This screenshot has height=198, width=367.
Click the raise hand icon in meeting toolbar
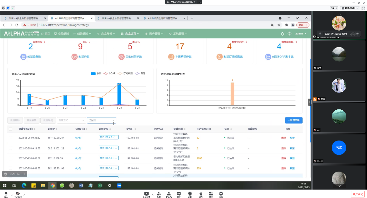[201, 194]
